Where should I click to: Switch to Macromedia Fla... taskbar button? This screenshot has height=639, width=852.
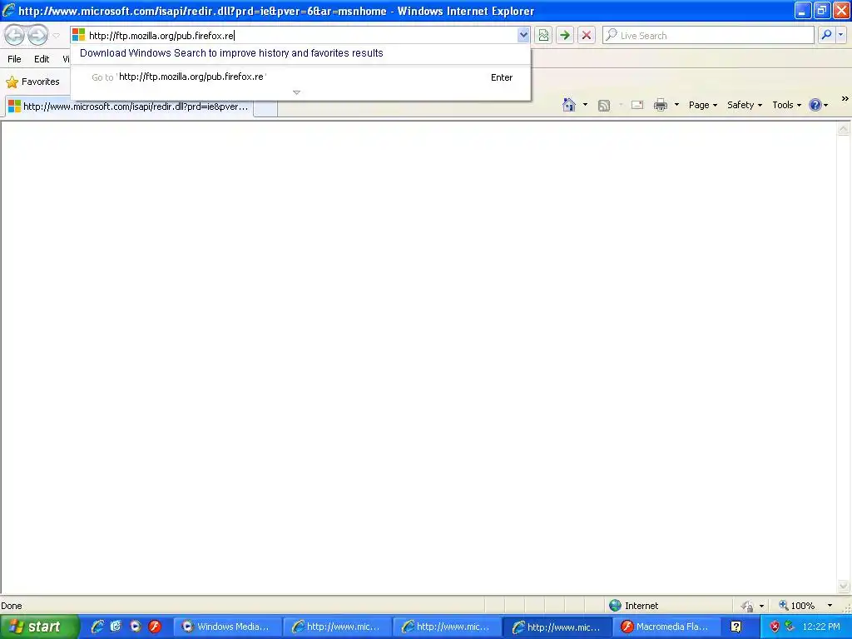pyautogui.click(x=666, y=627)
